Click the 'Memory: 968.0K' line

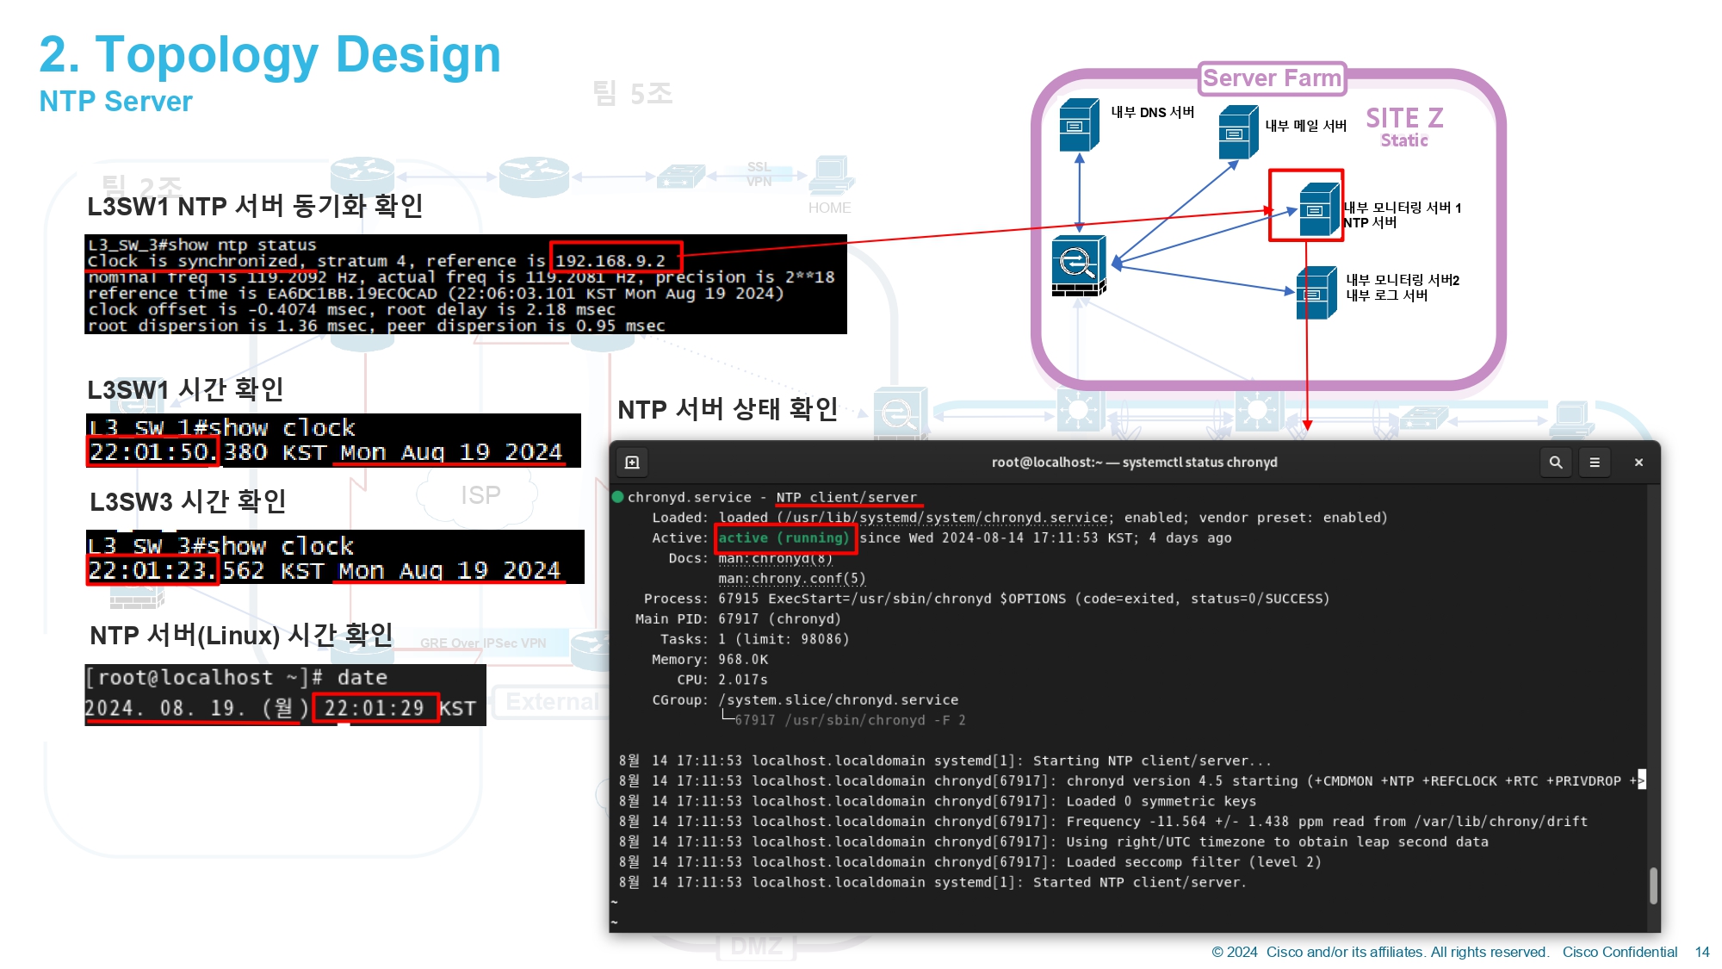click(709, 660)
